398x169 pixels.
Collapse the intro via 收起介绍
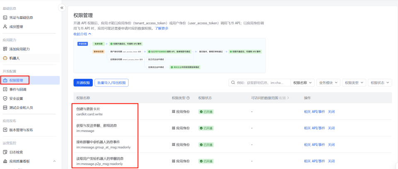(x=82, y=33)
